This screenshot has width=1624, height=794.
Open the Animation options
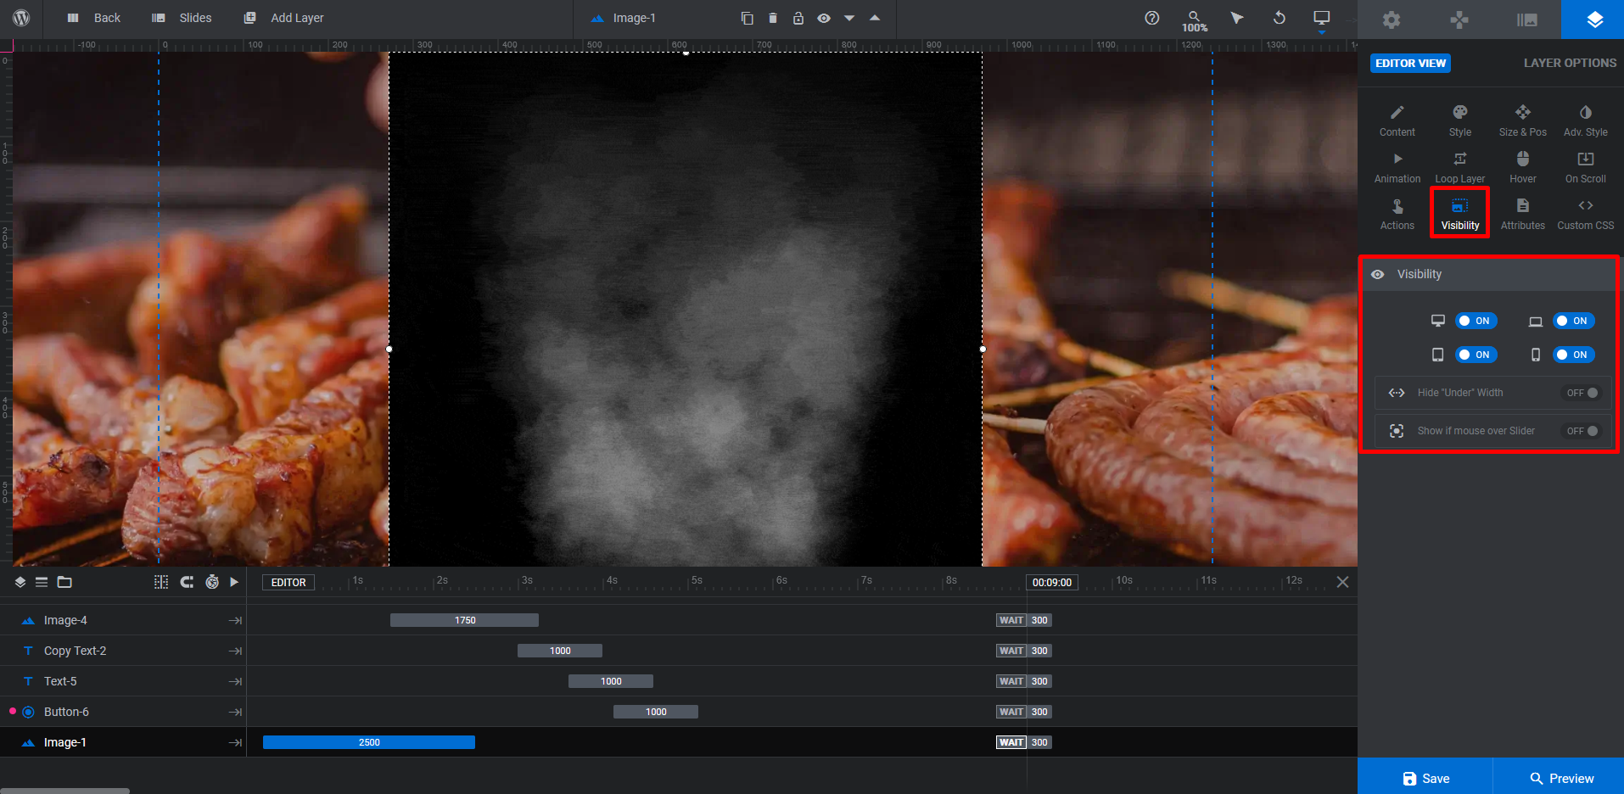(1397, 167)
